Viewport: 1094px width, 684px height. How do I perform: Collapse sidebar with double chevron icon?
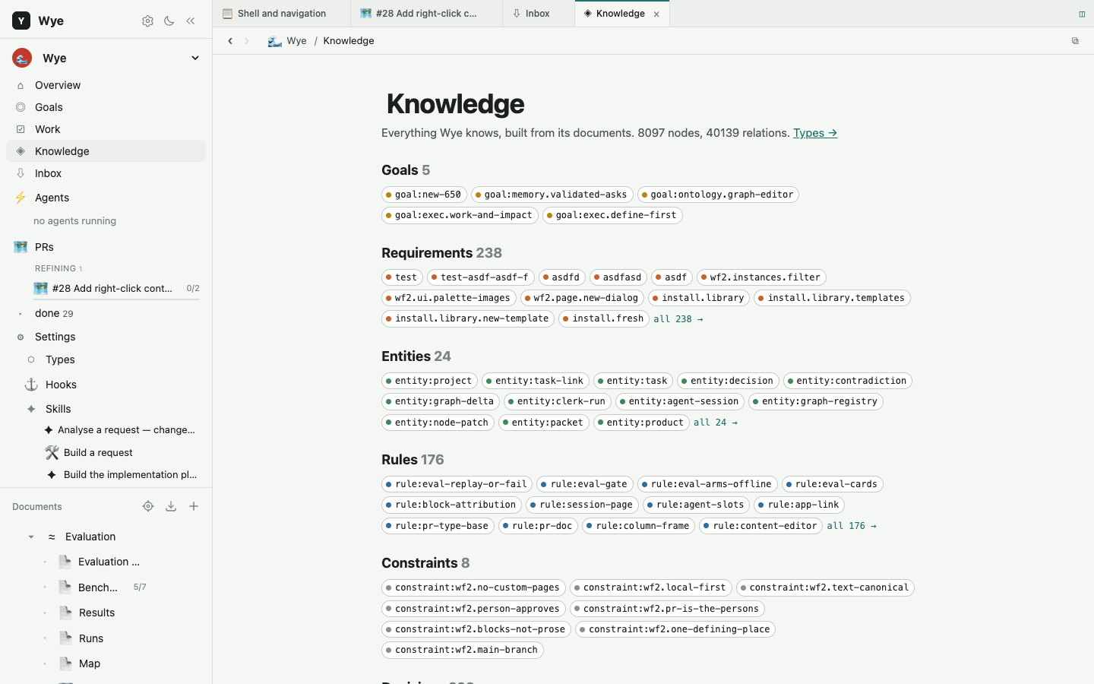[x=191, y=21]
